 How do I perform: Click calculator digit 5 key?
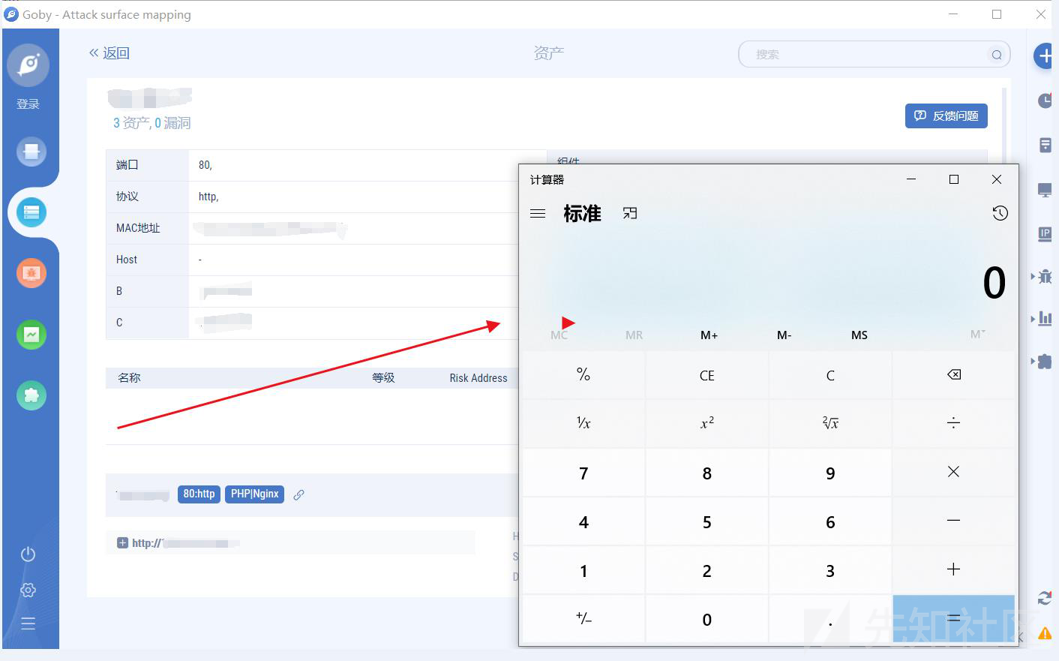pyautogui.click(x=706, y=521)
